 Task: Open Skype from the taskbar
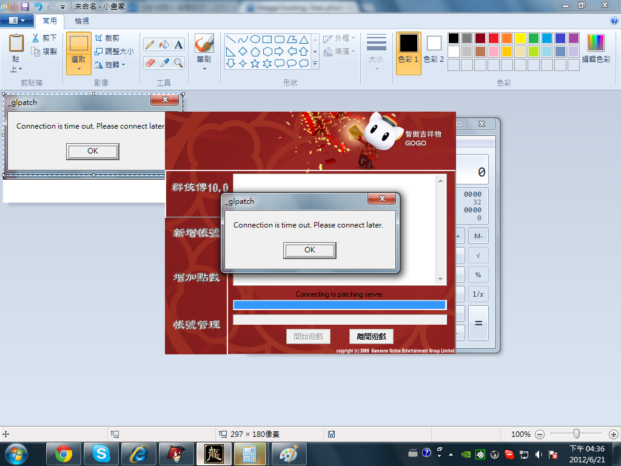101,453
